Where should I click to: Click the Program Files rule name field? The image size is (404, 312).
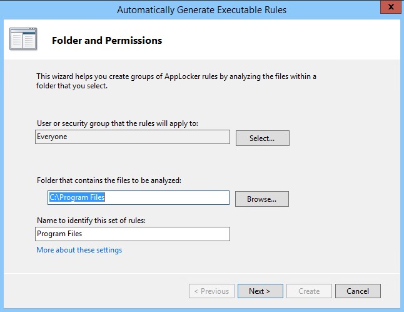pyautogui.click(x=133, y=234)
